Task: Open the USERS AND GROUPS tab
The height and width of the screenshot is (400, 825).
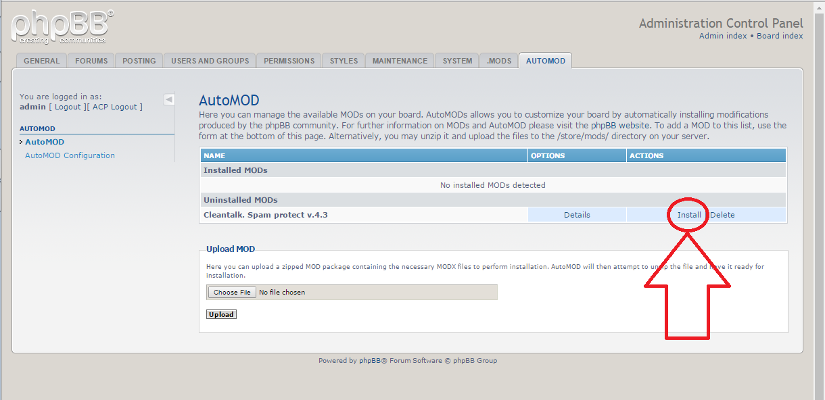Action: pos(209,60)
